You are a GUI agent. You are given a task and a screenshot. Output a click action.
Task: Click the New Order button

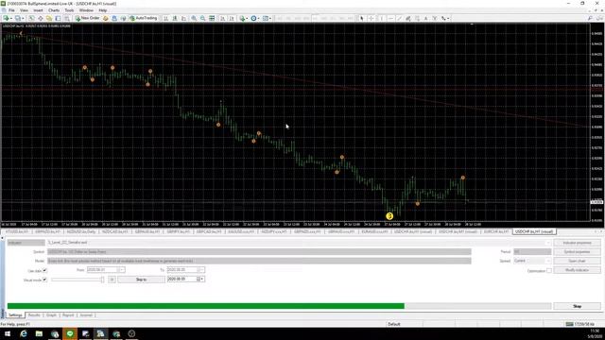87,18
